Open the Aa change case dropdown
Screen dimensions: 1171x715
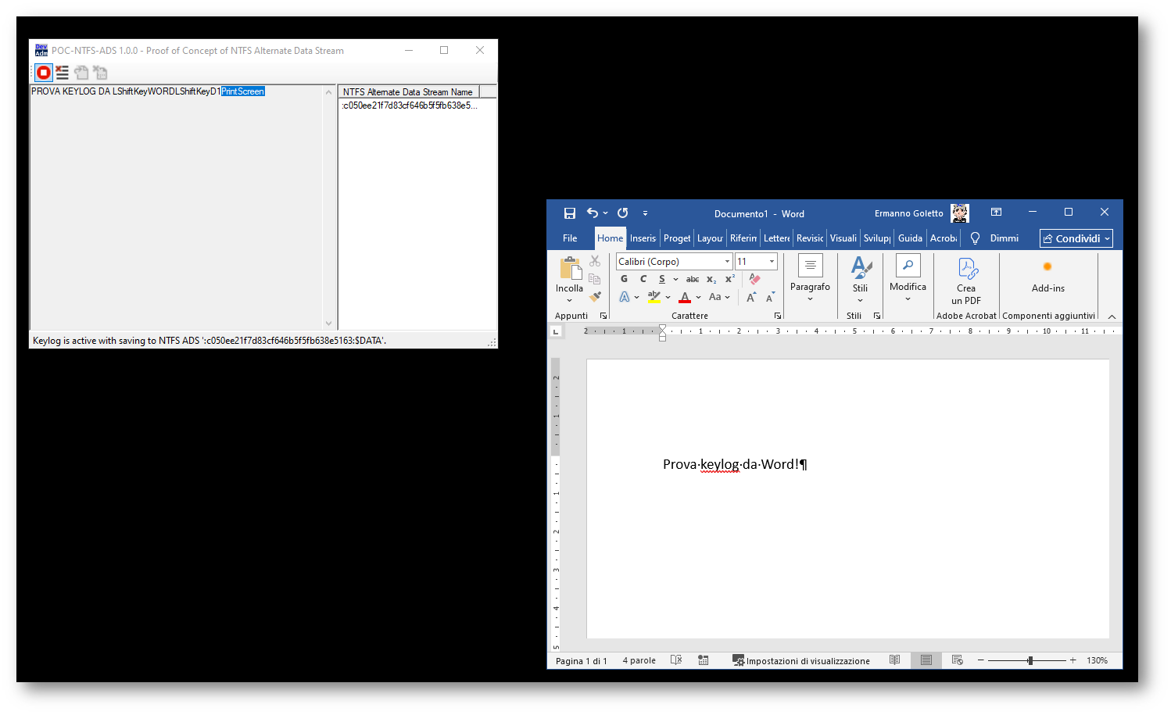[719, 297]
